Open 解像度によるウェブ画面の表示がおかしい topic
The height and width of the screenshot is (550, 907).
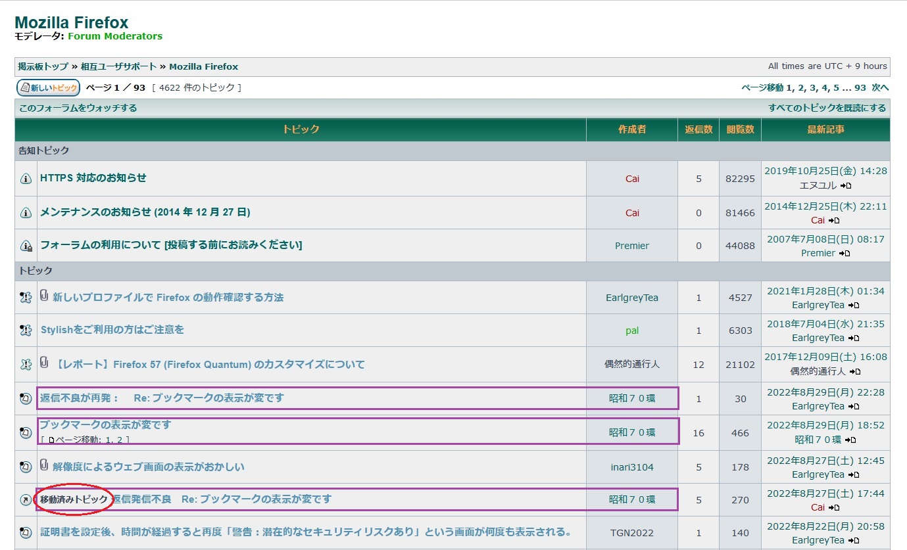[149, 467]
